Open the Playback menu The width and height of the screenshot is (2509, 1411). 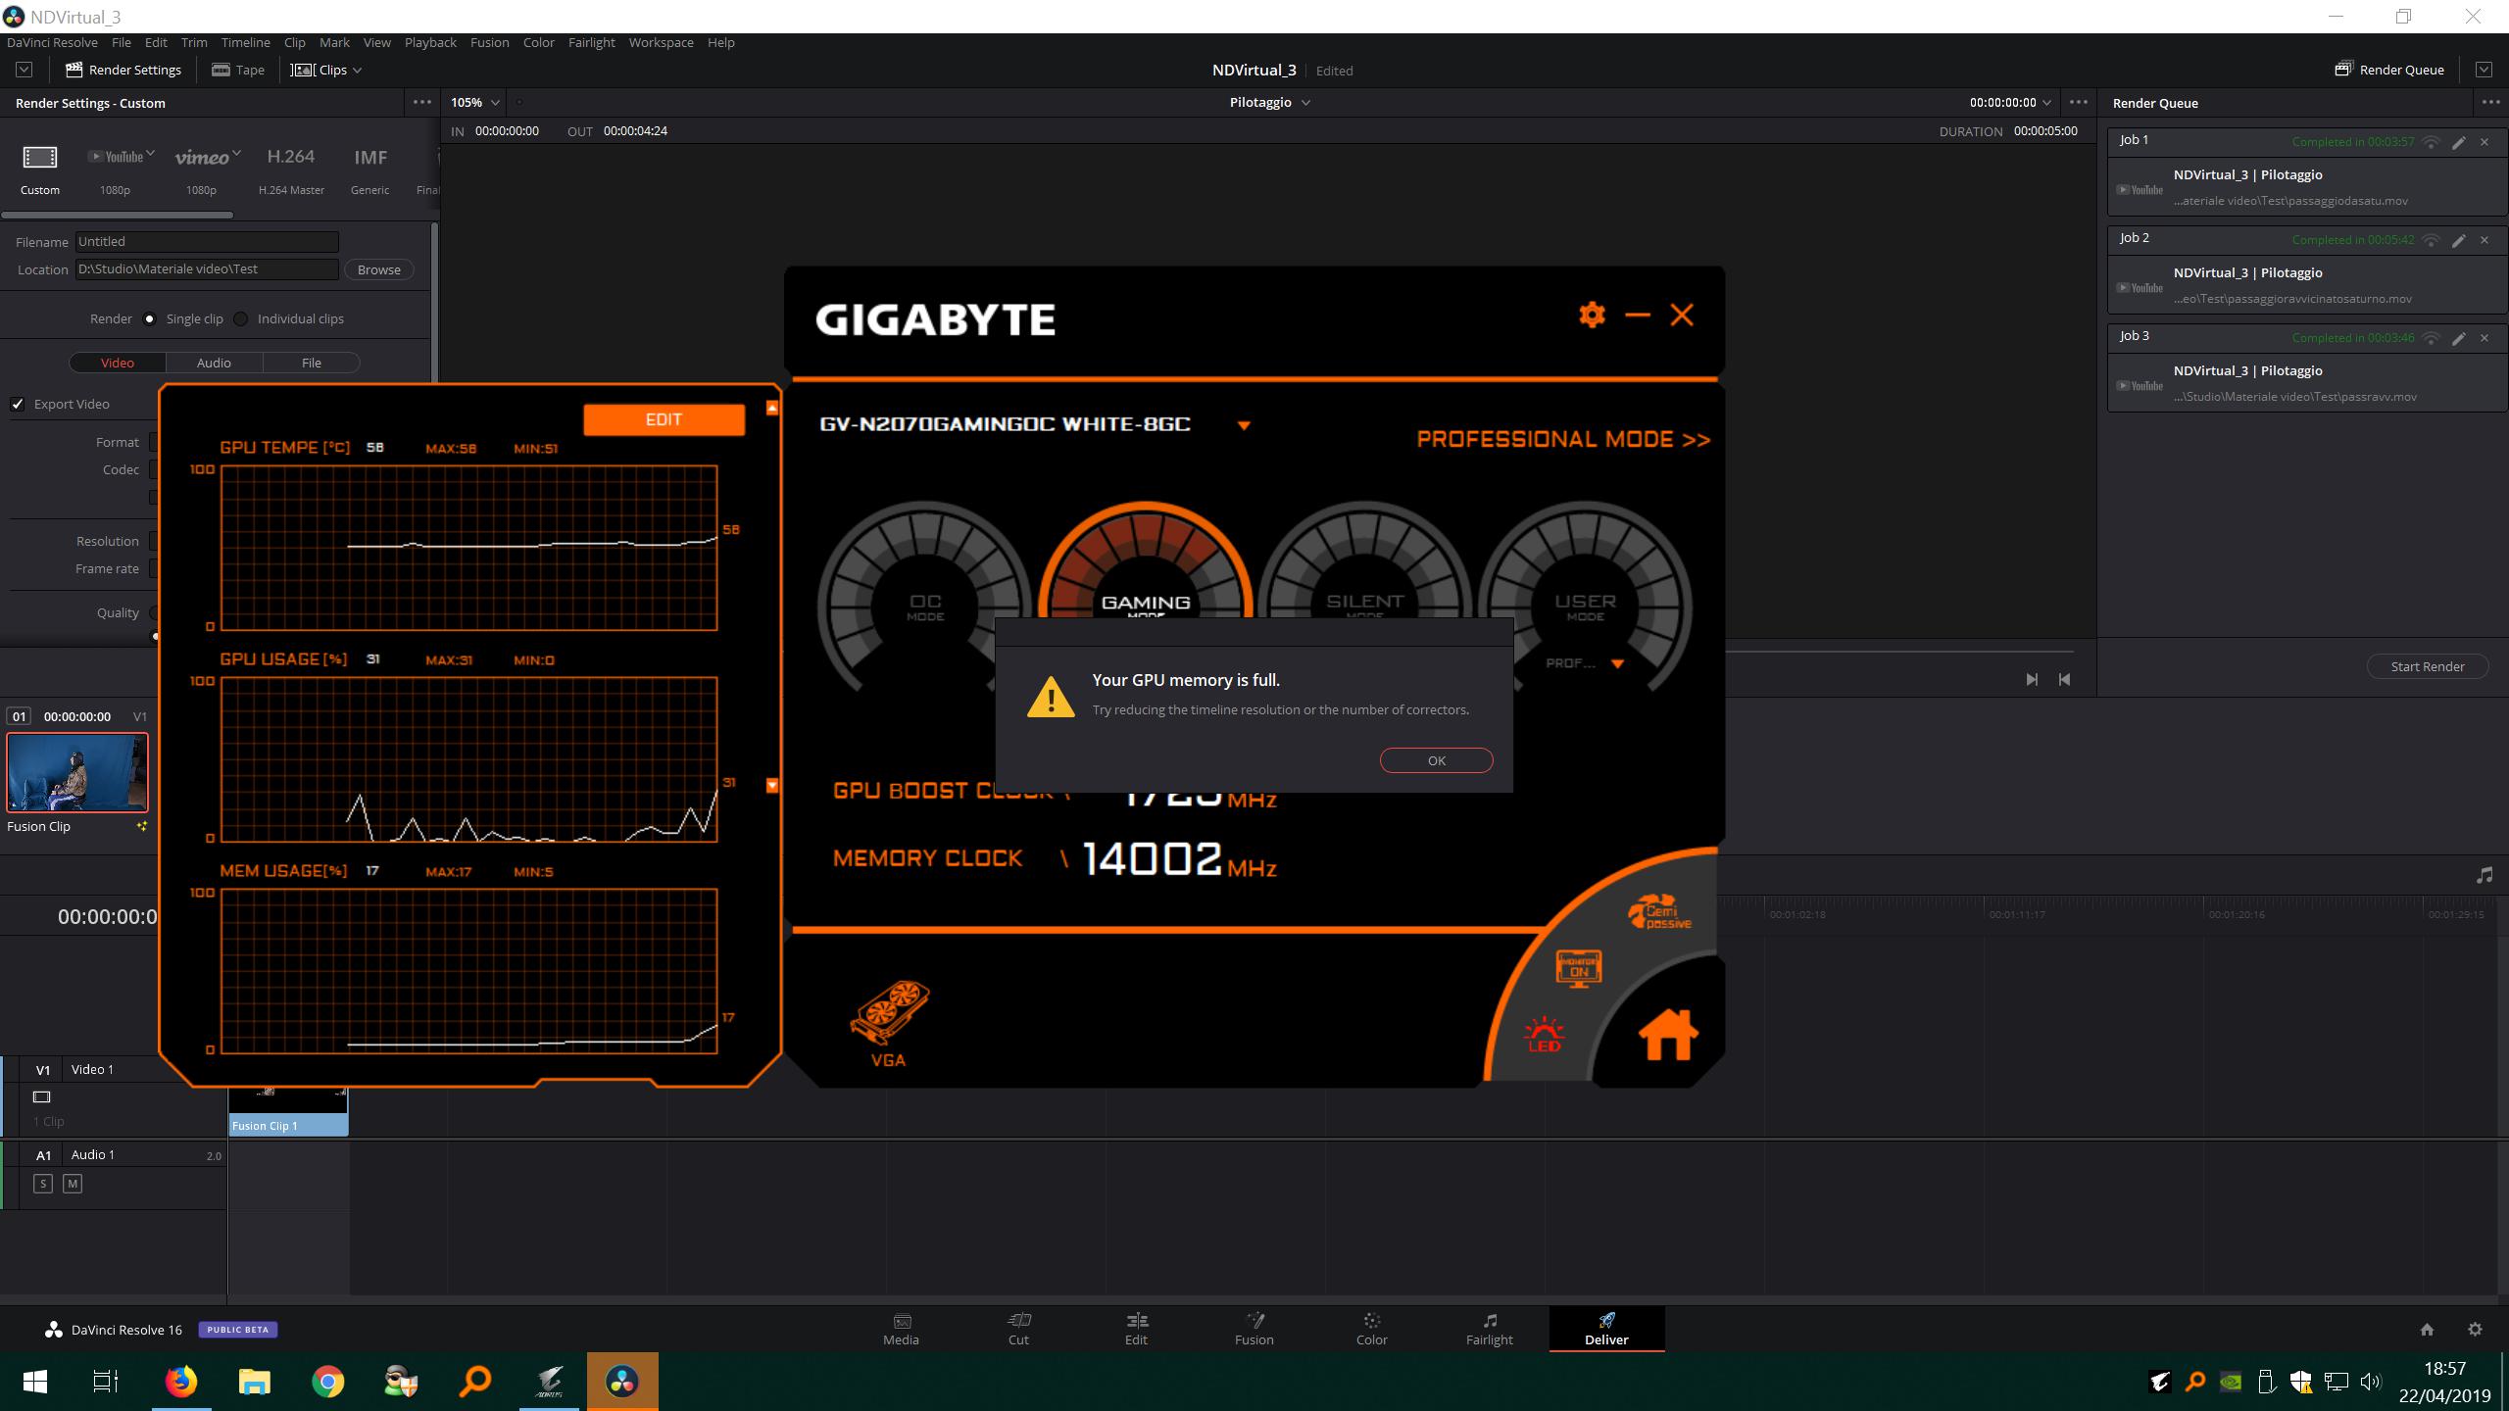(430, 42)
